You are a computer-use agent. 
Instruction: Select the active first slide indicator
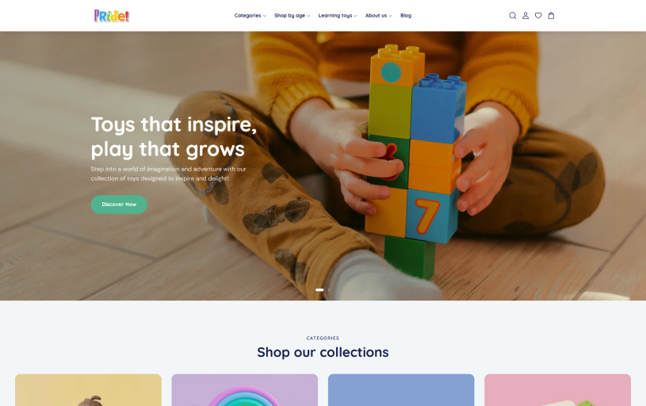[319, 289]
